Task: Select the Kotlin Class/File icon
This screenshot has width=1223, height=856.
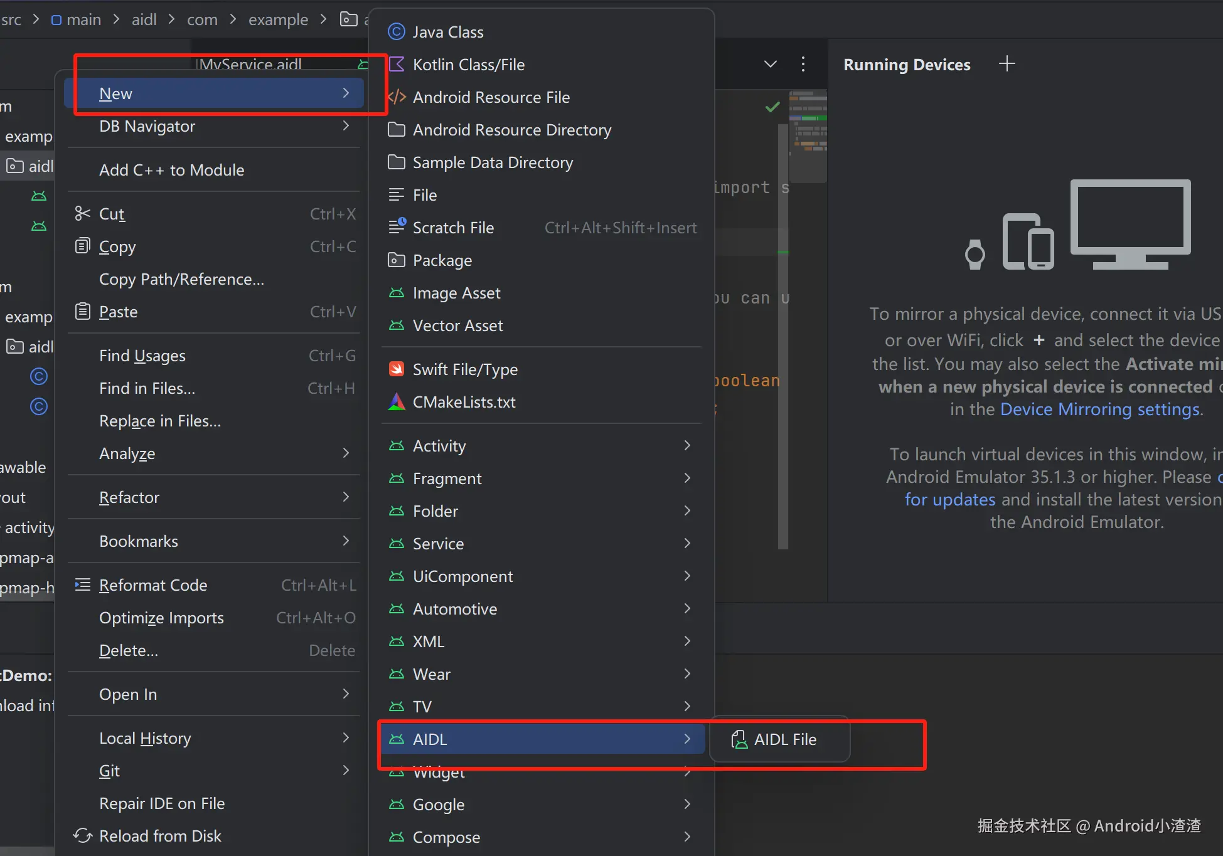Action: (x=396, y=65)
